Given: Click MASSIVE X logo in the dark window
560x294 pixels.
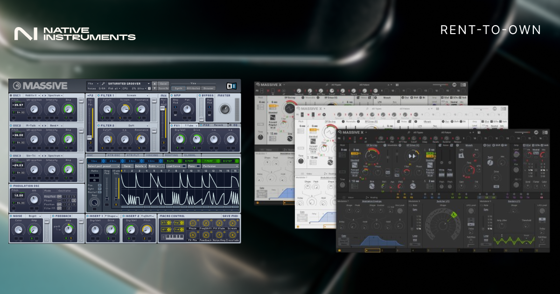Looking at the screenshot, I should pyautogui.click(x=351, y=133).
